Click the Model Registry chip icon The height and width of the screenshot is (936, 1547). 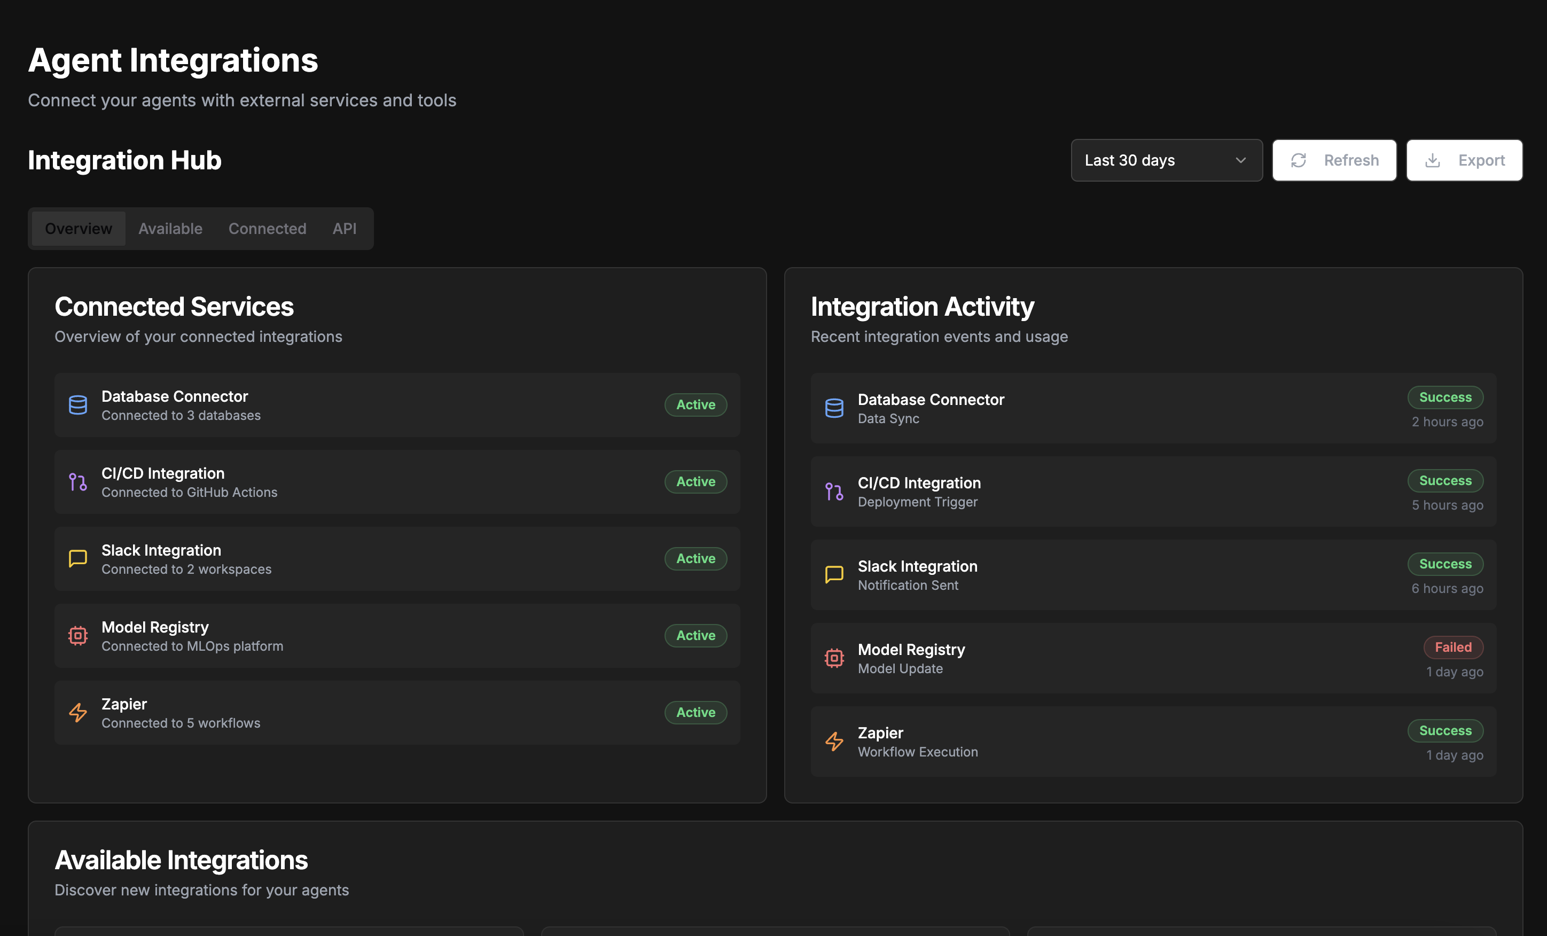pos(78,635)
